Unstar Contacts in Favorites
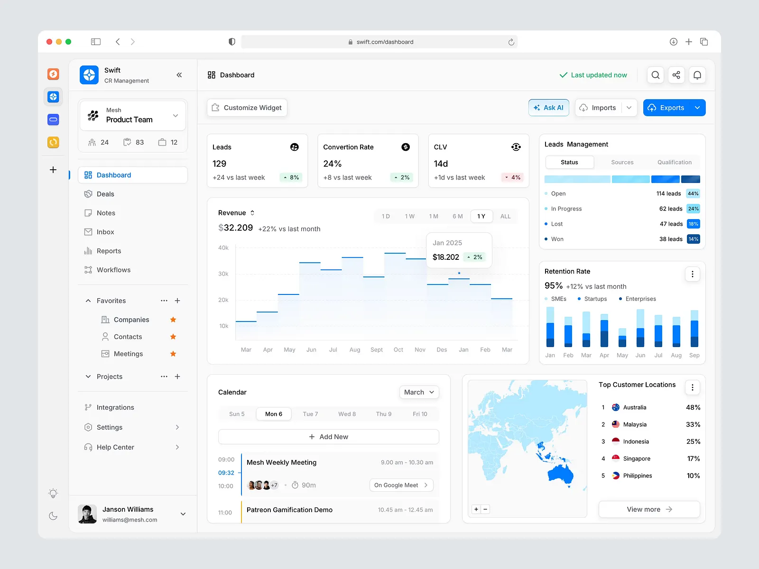The width and height of the screenshot is (759, 569). pyautogui.click(x=173, y=337)
